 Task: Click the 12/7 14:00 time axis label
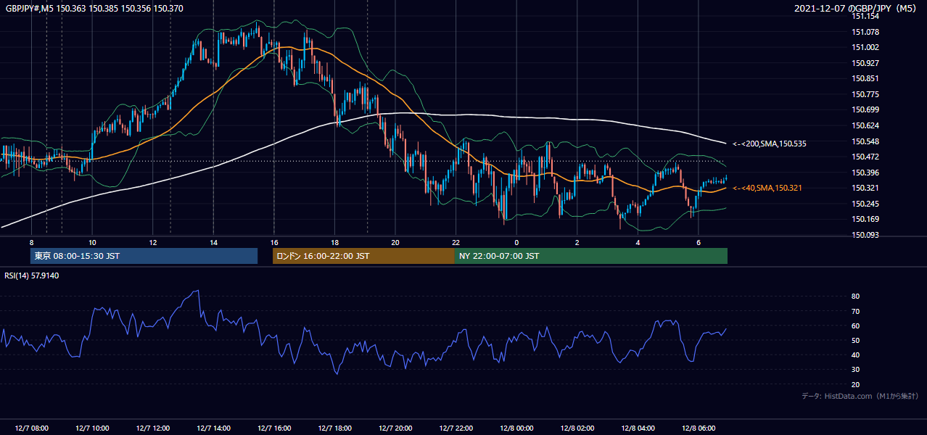[x=213, y=428]
